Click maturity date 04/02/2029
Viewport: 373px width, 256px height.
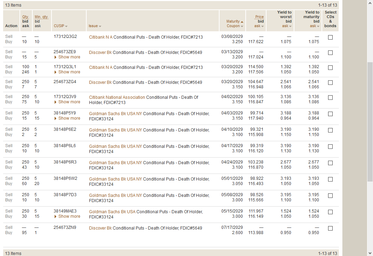tap(232, 97)
